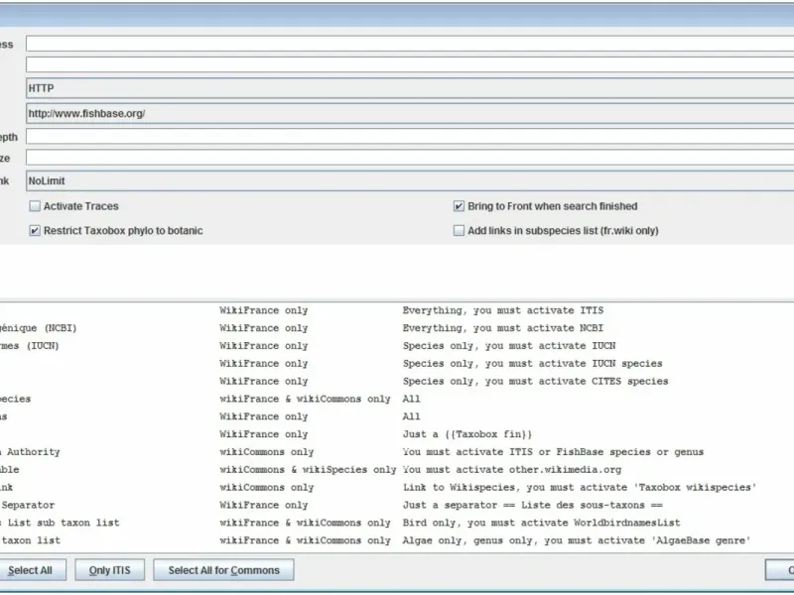The height and width of the screenshot is (595, 794).
Task: Select row 'Species only, you must activate IUCN'
Action: pos(397,345)
